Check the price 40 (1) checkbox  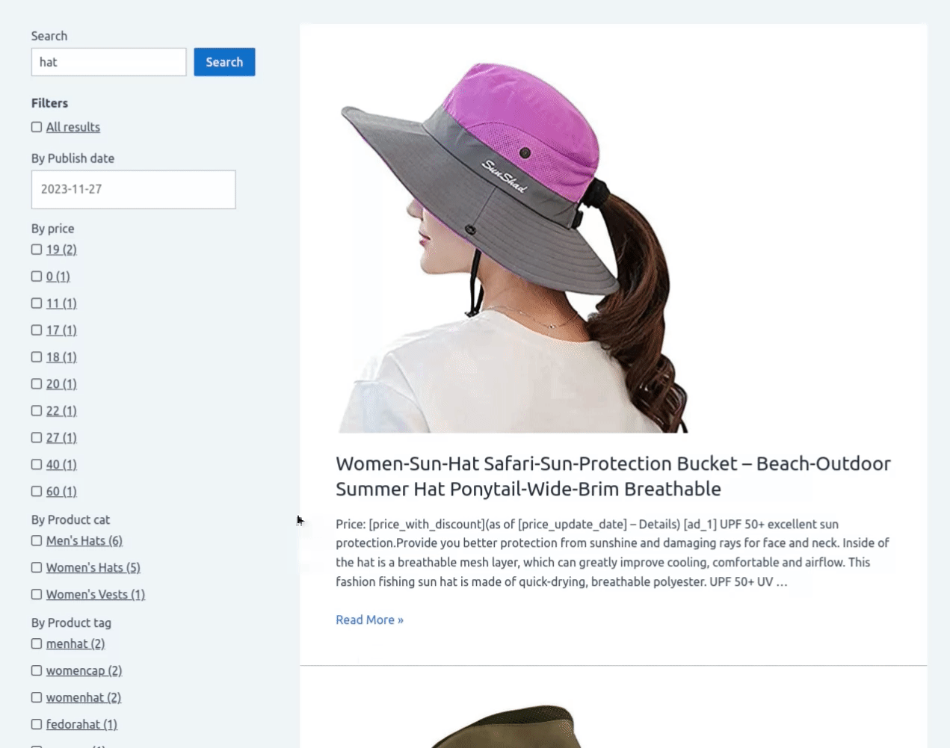click(37, 465)
